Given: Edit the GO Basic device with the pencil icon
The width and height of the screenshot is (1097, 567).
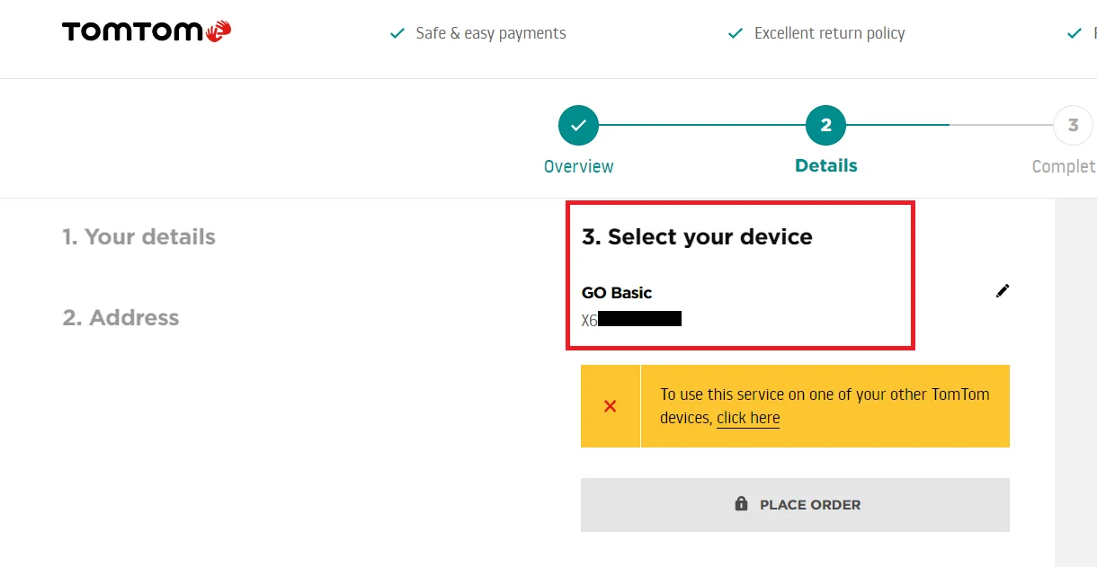Looking at the screenshot, I should point(1003,291).
